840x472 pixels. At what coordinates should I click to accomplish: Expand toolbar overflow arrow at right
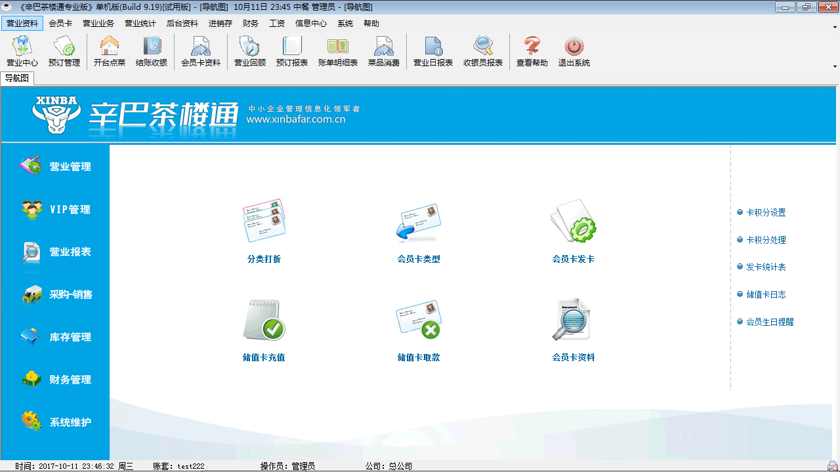pyautogui.click(x=835, y=66)
